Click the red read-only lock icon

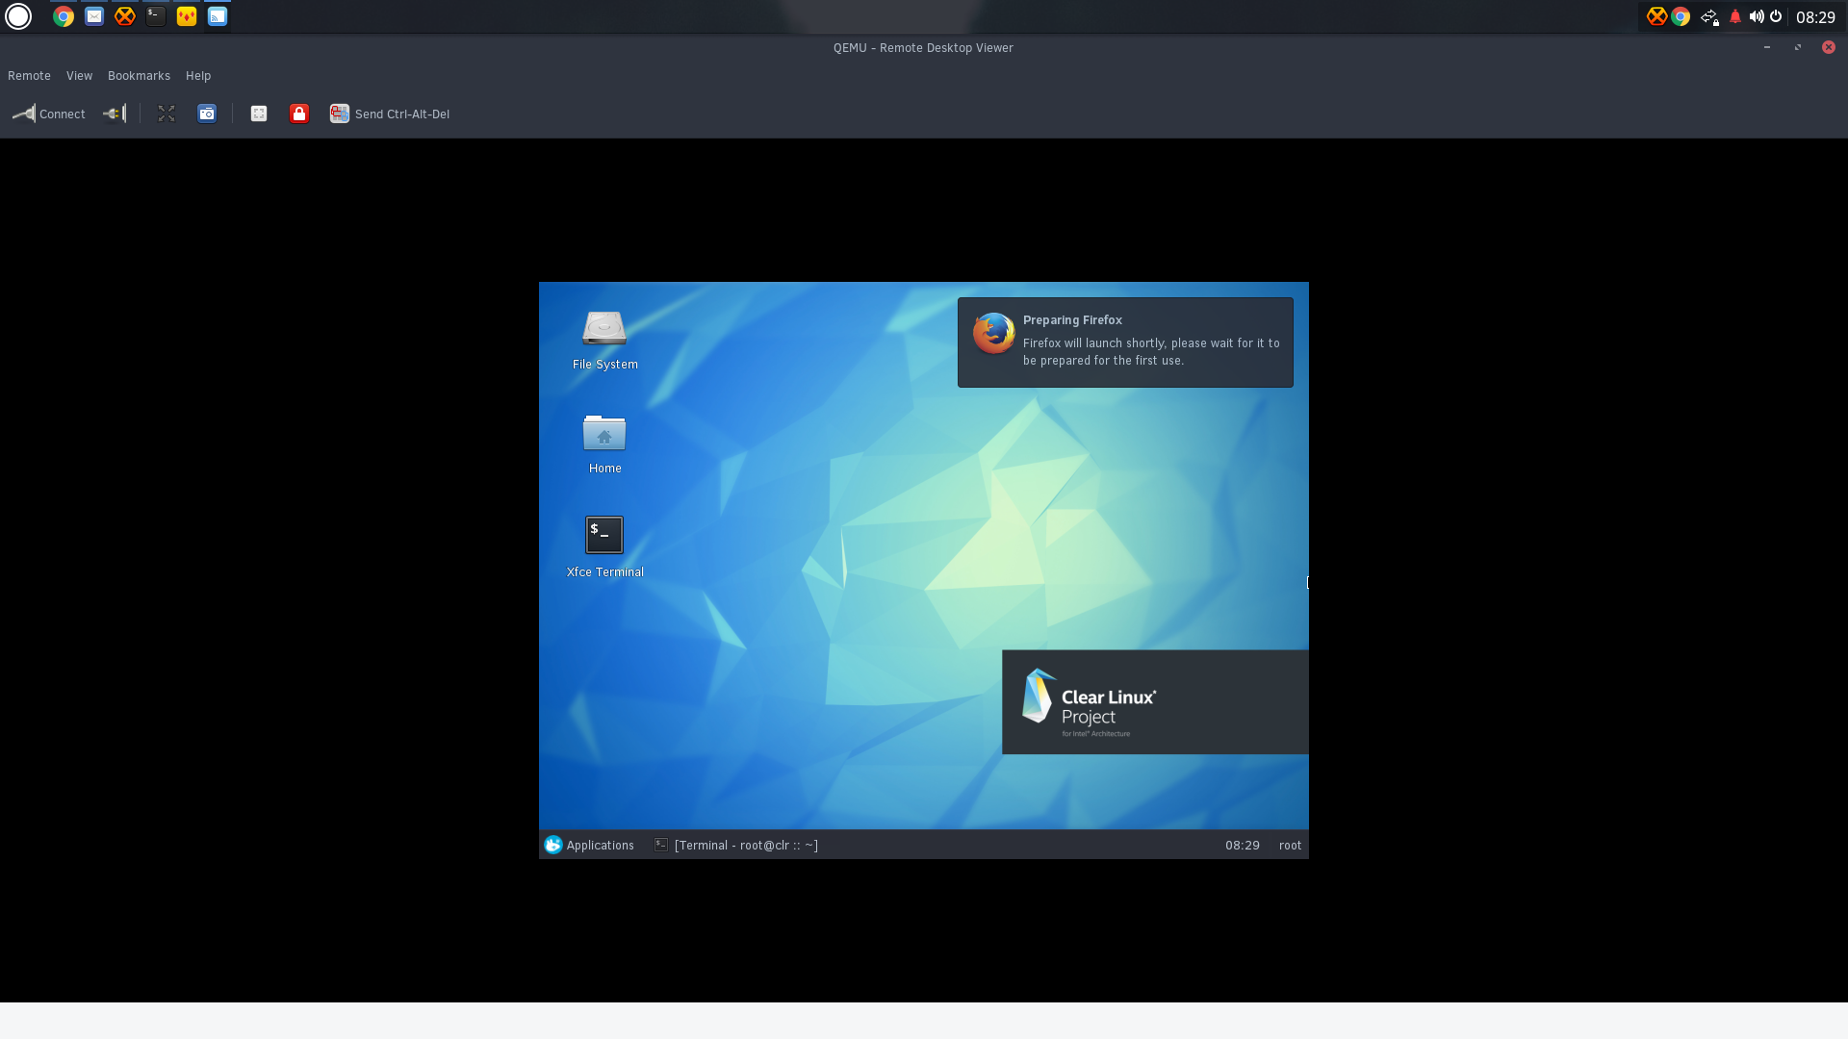(x=299, y=114)
